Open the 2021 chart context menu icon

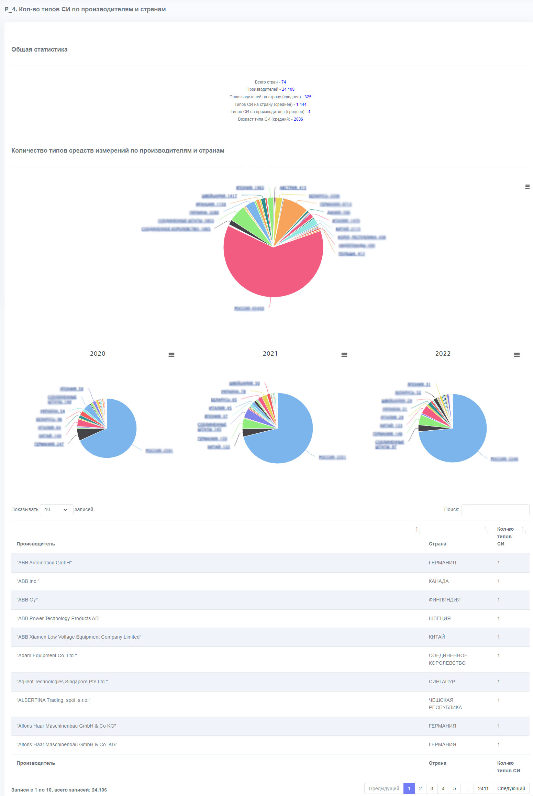click(344, 355)
